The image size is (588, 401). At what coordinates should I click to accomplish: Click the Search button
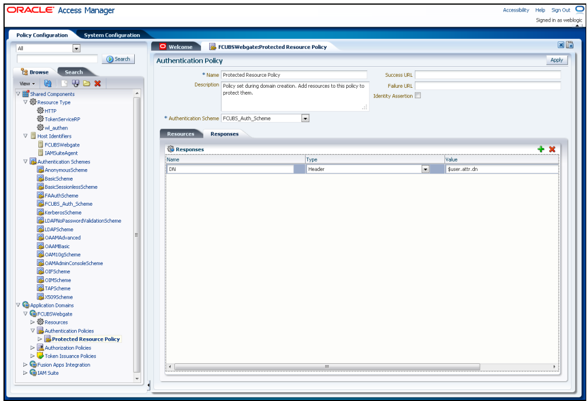118,59
